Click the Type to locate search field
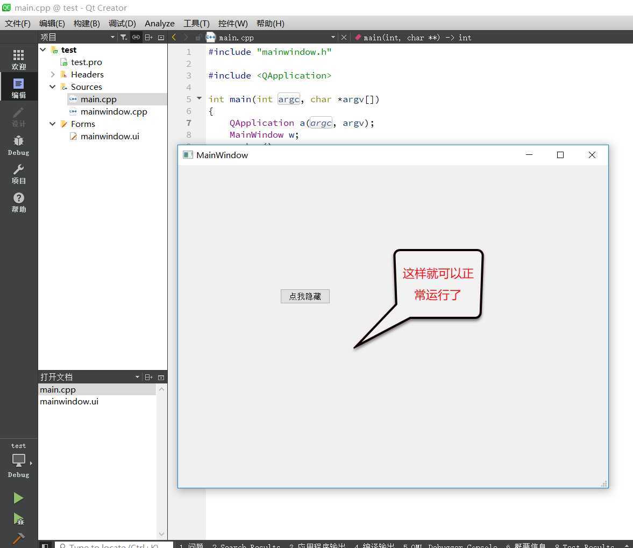The image size is (633, 548). 114,545
